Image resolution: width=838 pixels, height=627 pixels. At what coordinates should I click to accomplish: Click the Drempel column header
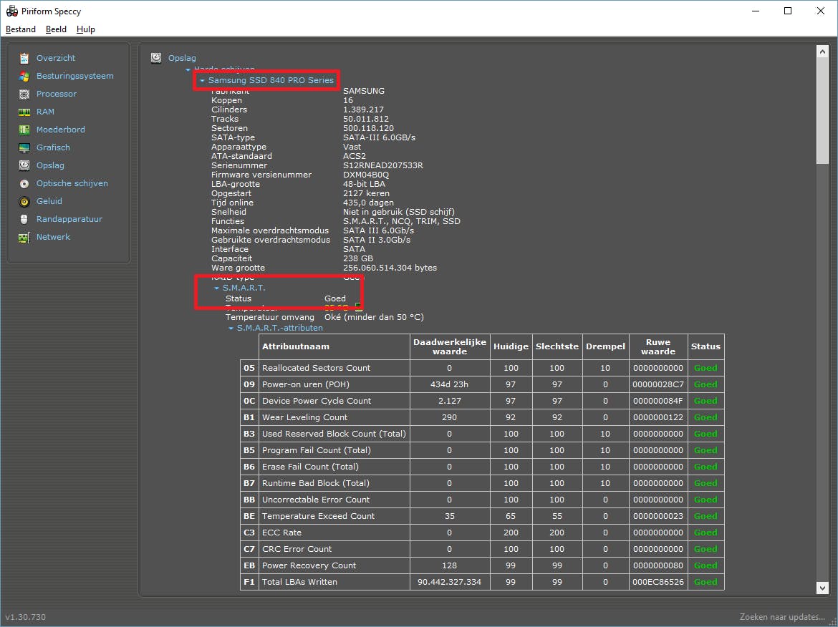point(605,346)
